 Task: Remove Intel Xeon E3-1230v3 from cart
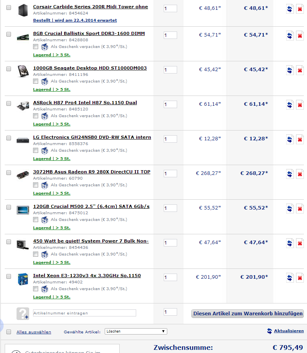[300, 278]
